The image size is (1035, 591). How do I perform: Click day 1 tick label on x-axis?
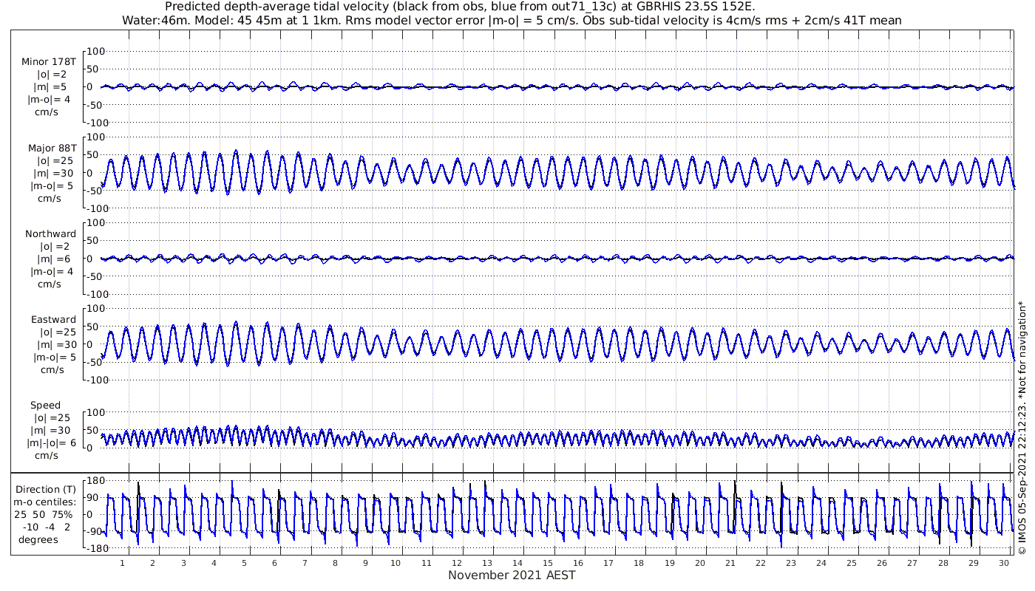(122, 563)
